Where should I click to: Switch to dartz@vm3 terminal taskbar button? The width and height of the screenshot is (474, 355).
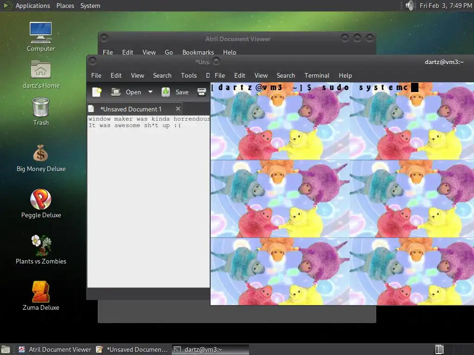pyautogui.click(x=211, y=349)
